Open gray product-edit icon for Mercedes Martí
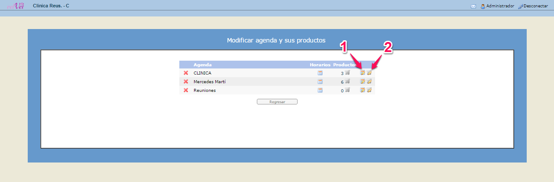 (369, 81)
